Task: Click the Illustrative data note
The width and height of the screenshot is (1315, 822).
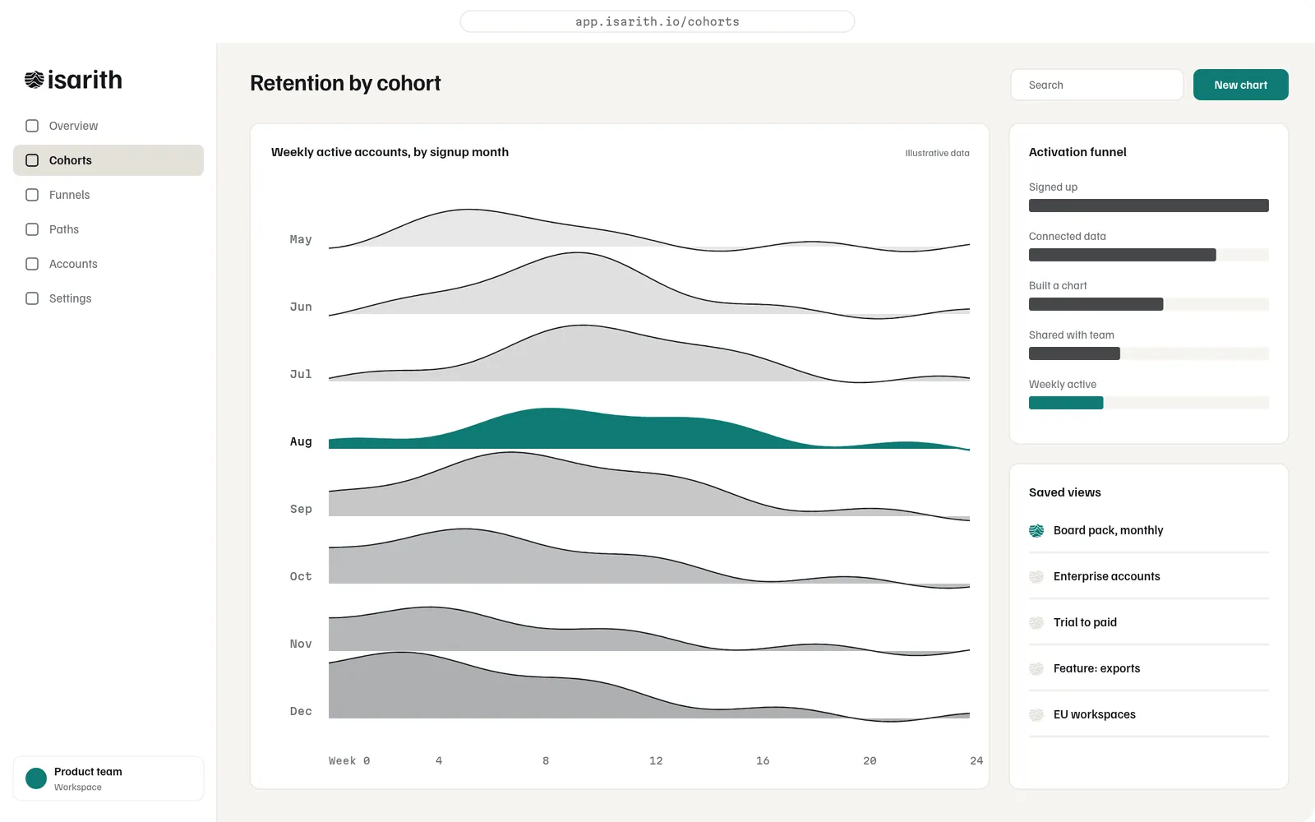Action: click(937, 153)
